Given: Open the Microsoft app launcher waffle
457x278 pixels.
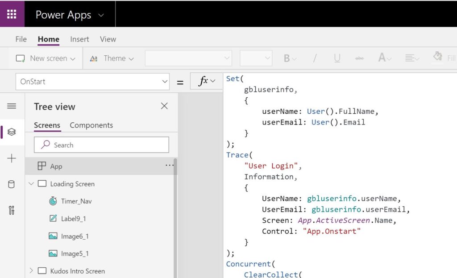Looking at the screenshot, I should pyautogui.click(x=12, y=14).
